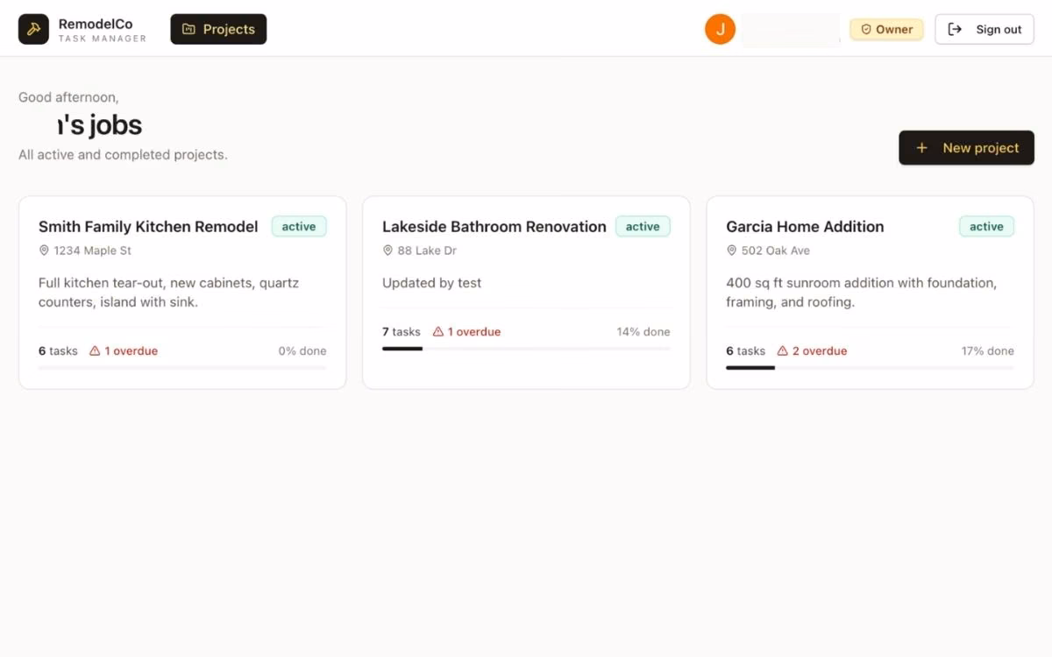Click the 'Good afternoon,' greeting text
This screenshot has width=1052, height=657.
(x=68, y=97)
